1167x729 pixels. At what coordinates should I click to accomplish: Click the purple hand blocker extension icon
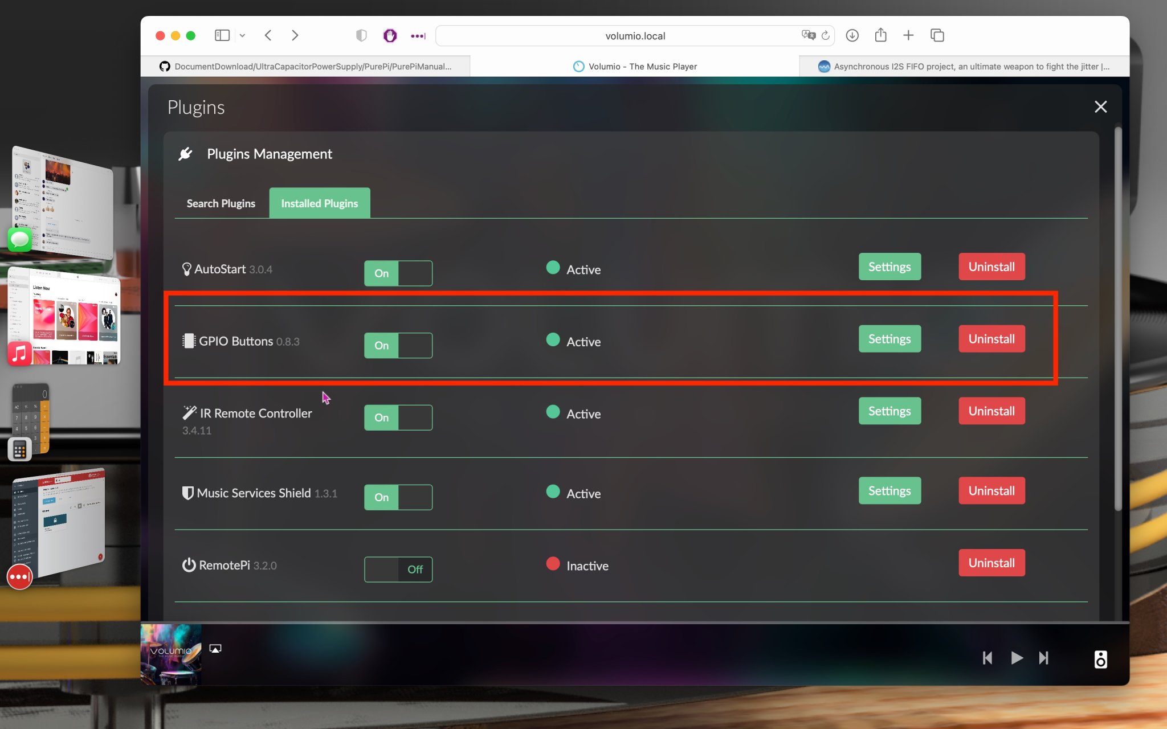[x=390, y=35]
